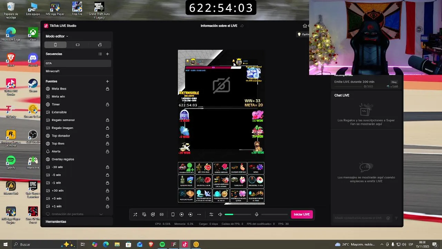
Task: Toggle lock on Alerta source
Action: pos(107,151)
